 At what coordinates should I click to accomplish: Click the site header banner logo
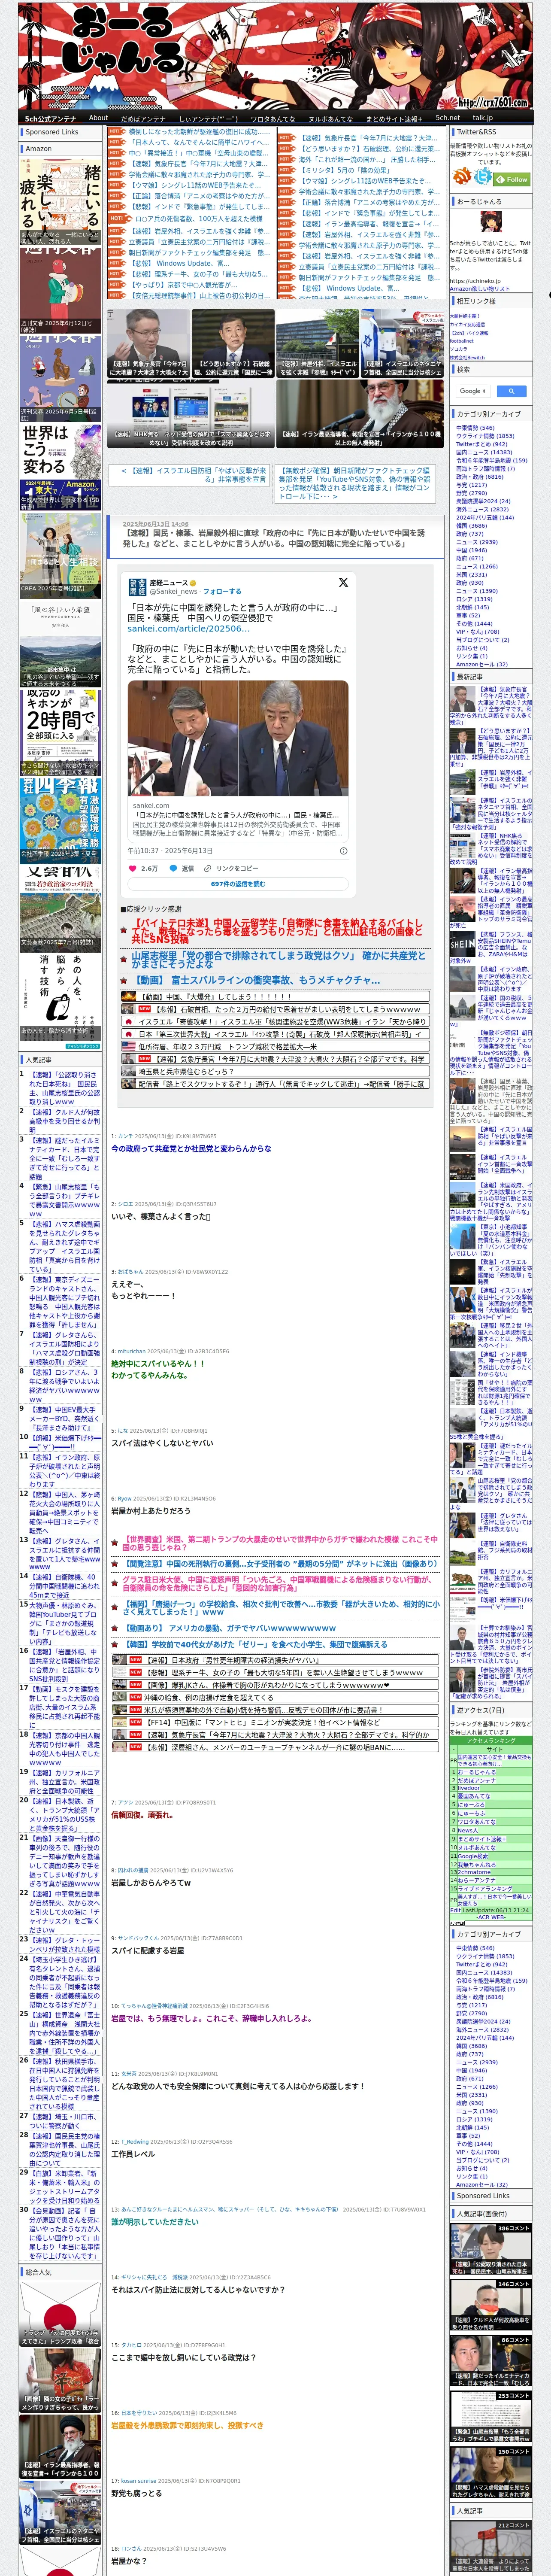tap(275, 55)
